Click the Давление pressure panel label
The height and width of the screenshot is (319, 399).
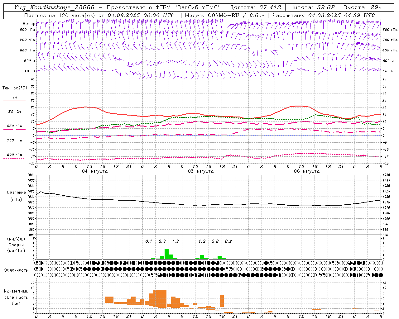[16, 193]
